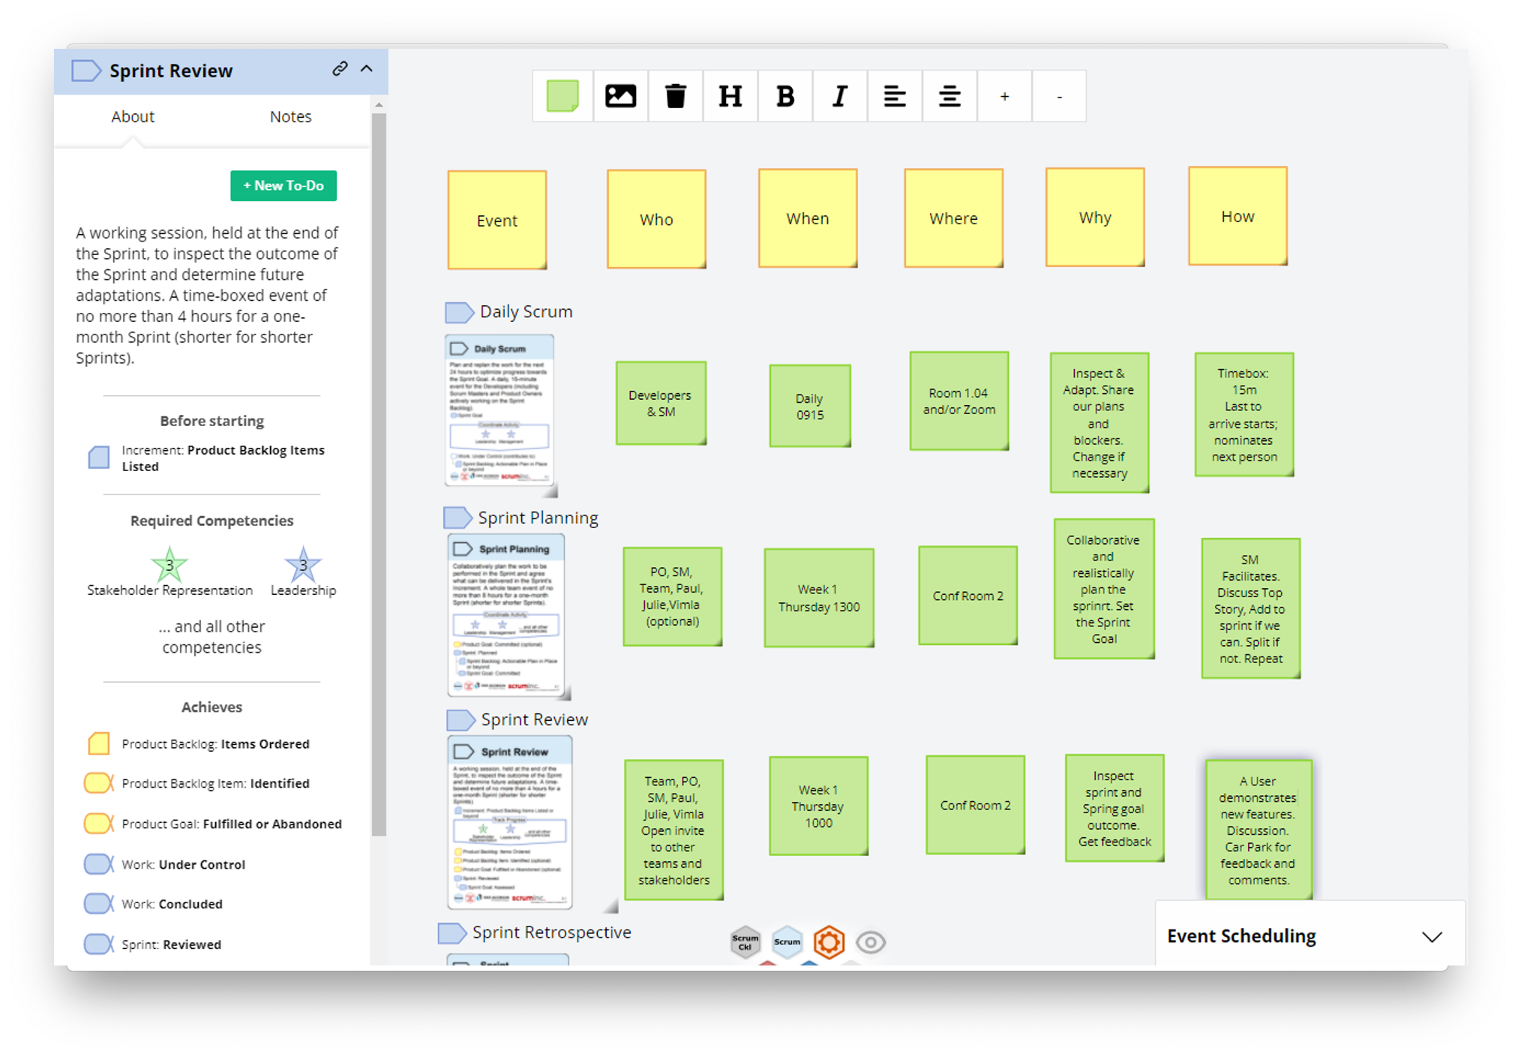Select the Scrum Ckl hexagon badge
Screen dimensions: 1515x1057
click(x=745, y=941)
